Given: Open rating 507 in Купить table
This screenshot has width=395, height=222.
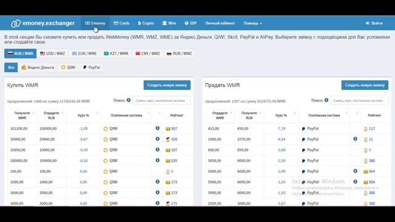Looking at the screenshot, I should [174, 129].
